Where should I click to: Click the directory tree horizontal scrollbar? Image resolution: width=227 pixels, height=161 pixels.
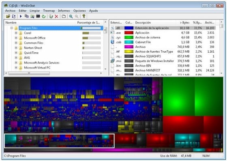54,73
